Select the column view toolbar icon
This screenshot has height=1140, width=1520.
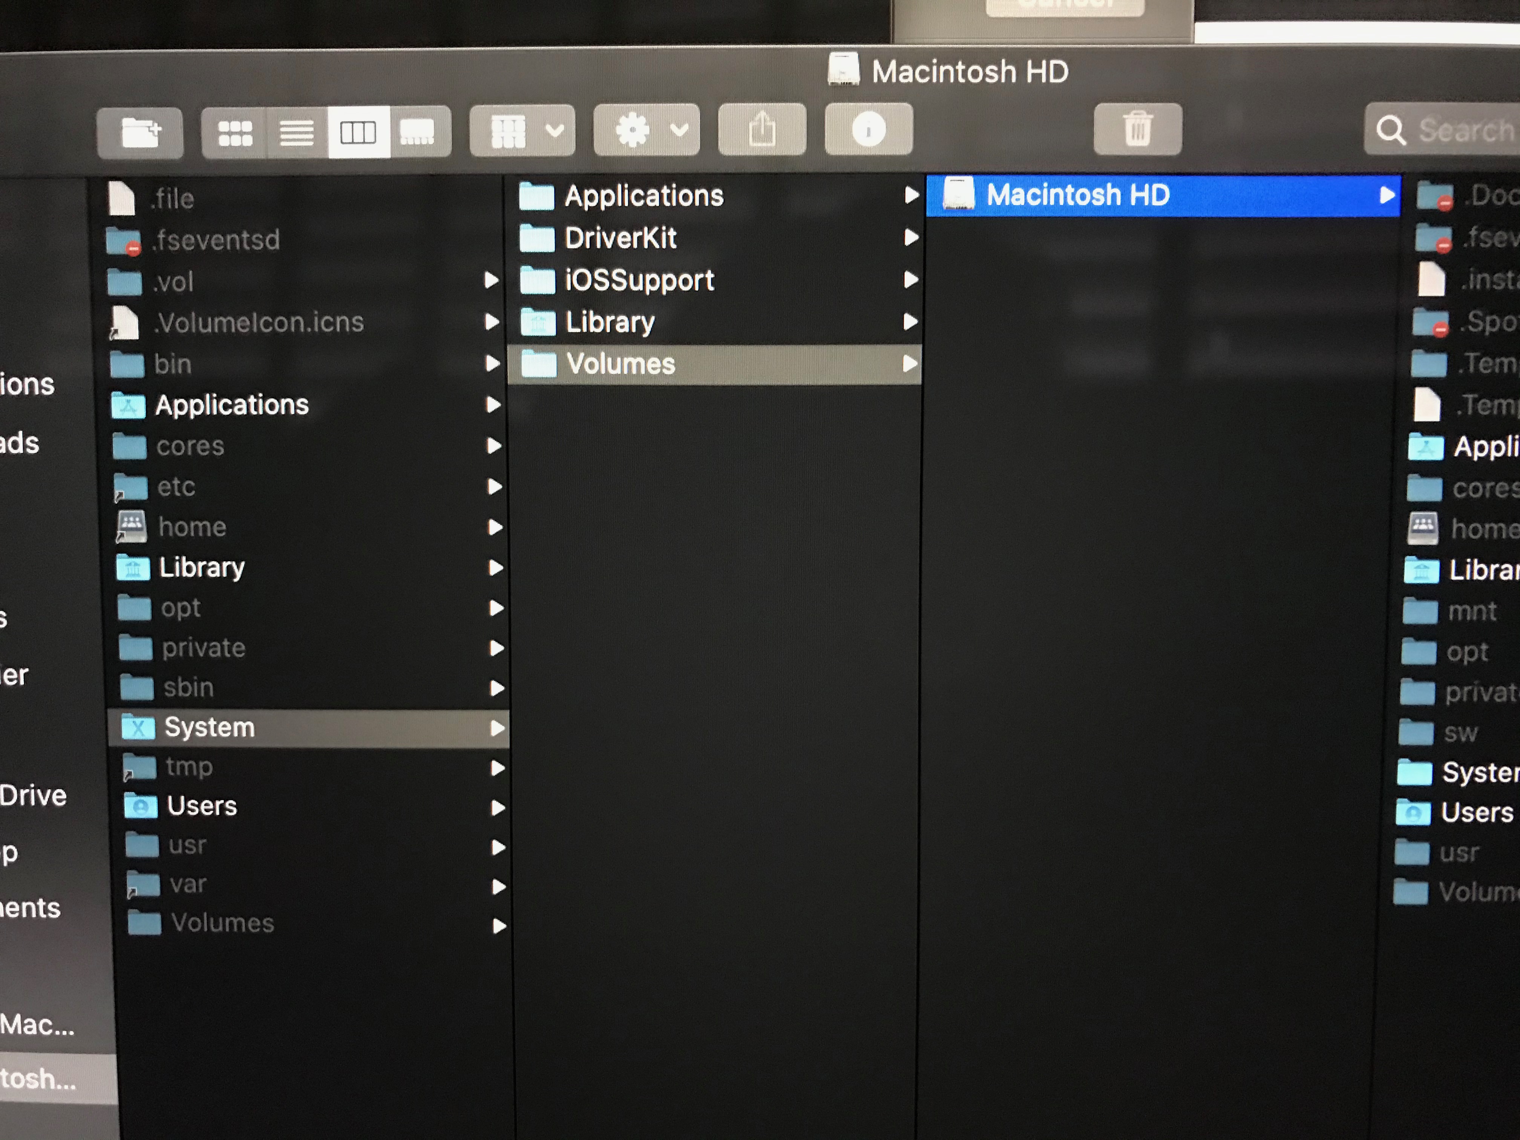click(x=358, y=130)
